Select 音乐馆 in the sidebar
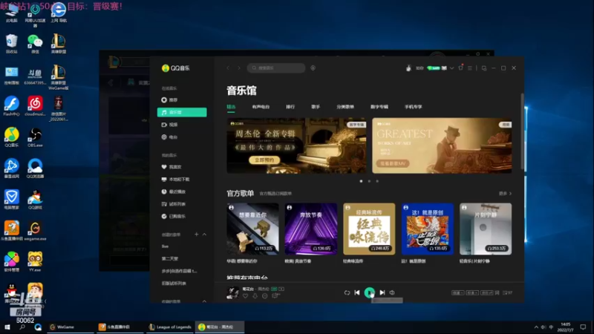 pos(182,113)
